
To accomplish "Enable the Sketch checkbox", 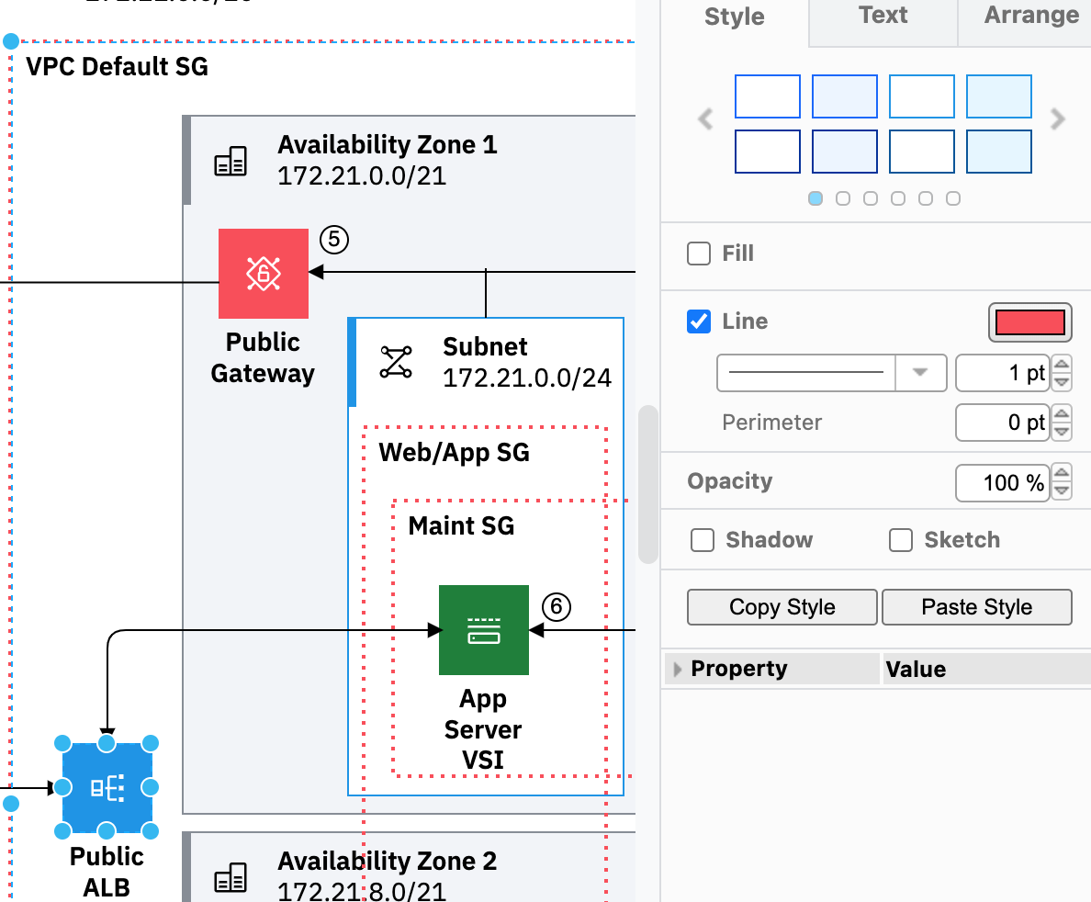I will pos(900,540).
